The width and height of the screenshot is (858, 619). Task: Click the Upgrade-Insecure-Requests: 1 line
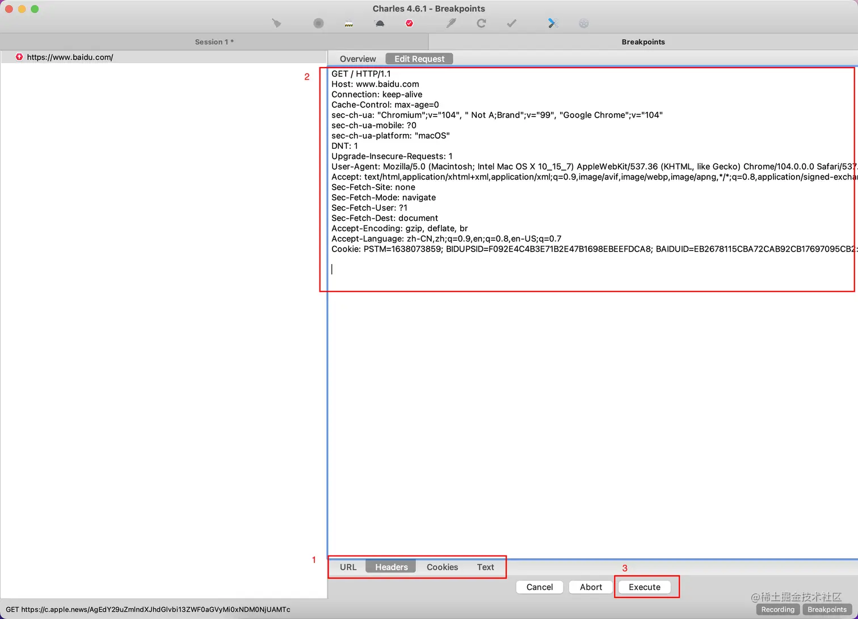(392, 156)
